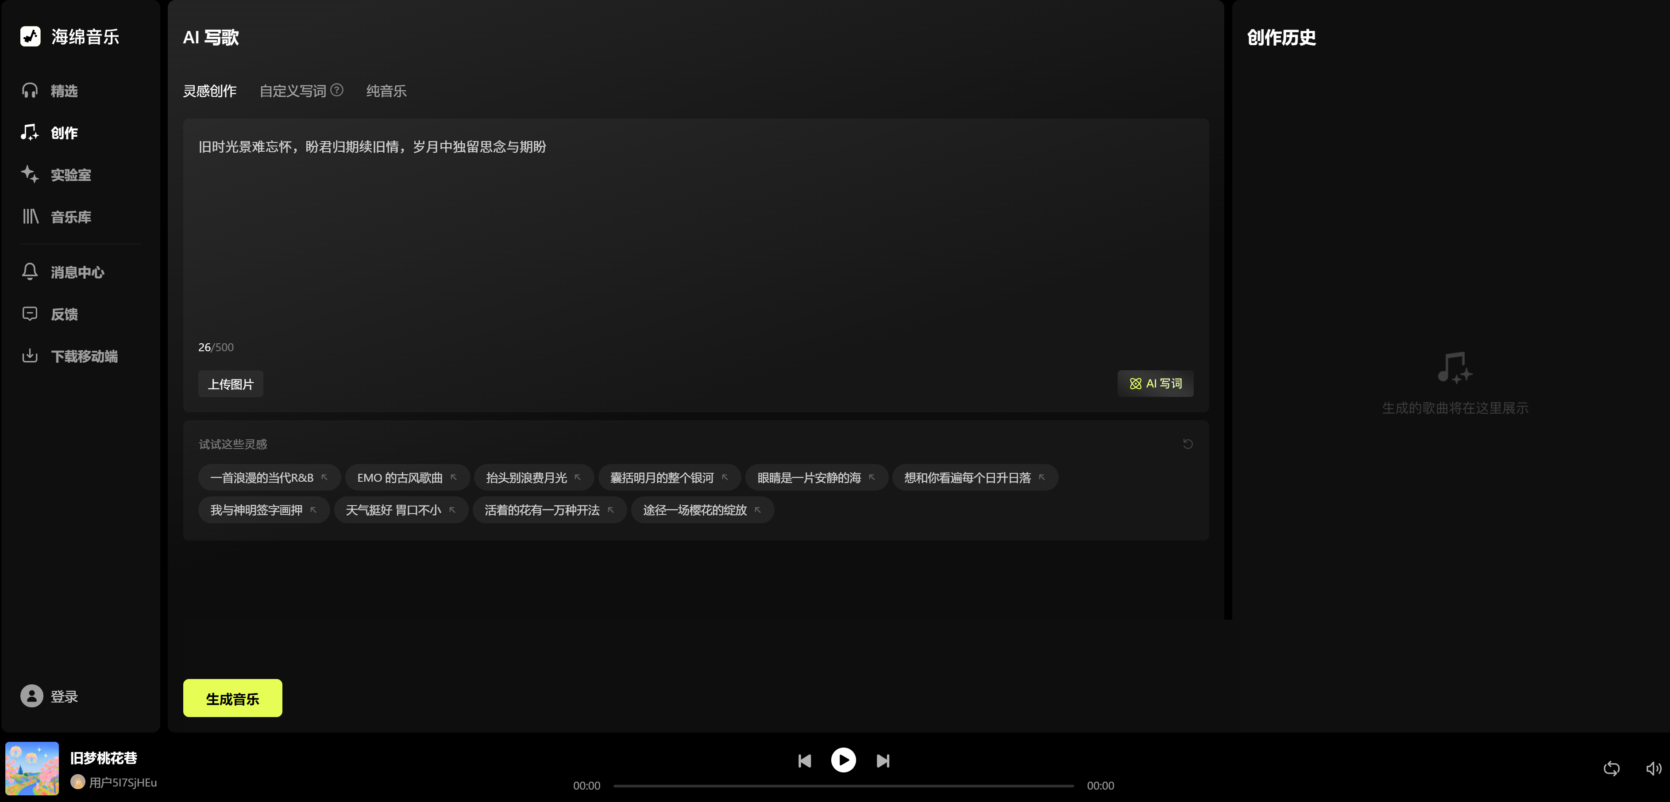Switch to the 纯音乐 tab
Screen dimensions: 1670x802
(386, 91)
